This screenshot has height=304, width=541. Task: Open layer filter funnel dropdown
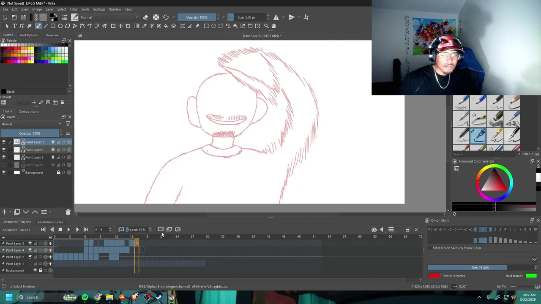click(68, 124)
